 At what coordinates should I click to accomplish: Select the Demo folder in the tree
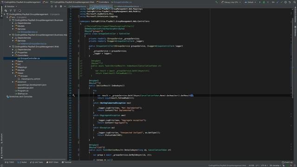[x=20, y=61]
